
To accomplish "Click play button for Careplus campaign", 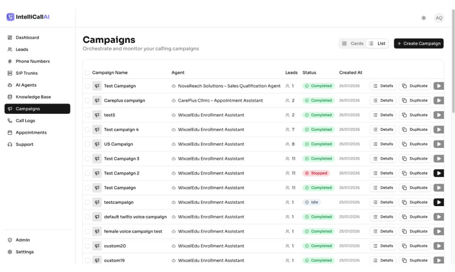I will pos(439,101).
